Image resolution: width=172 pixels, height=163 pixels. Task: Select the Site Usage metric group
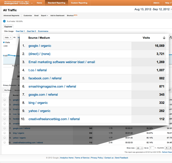(x=9, y=31)
